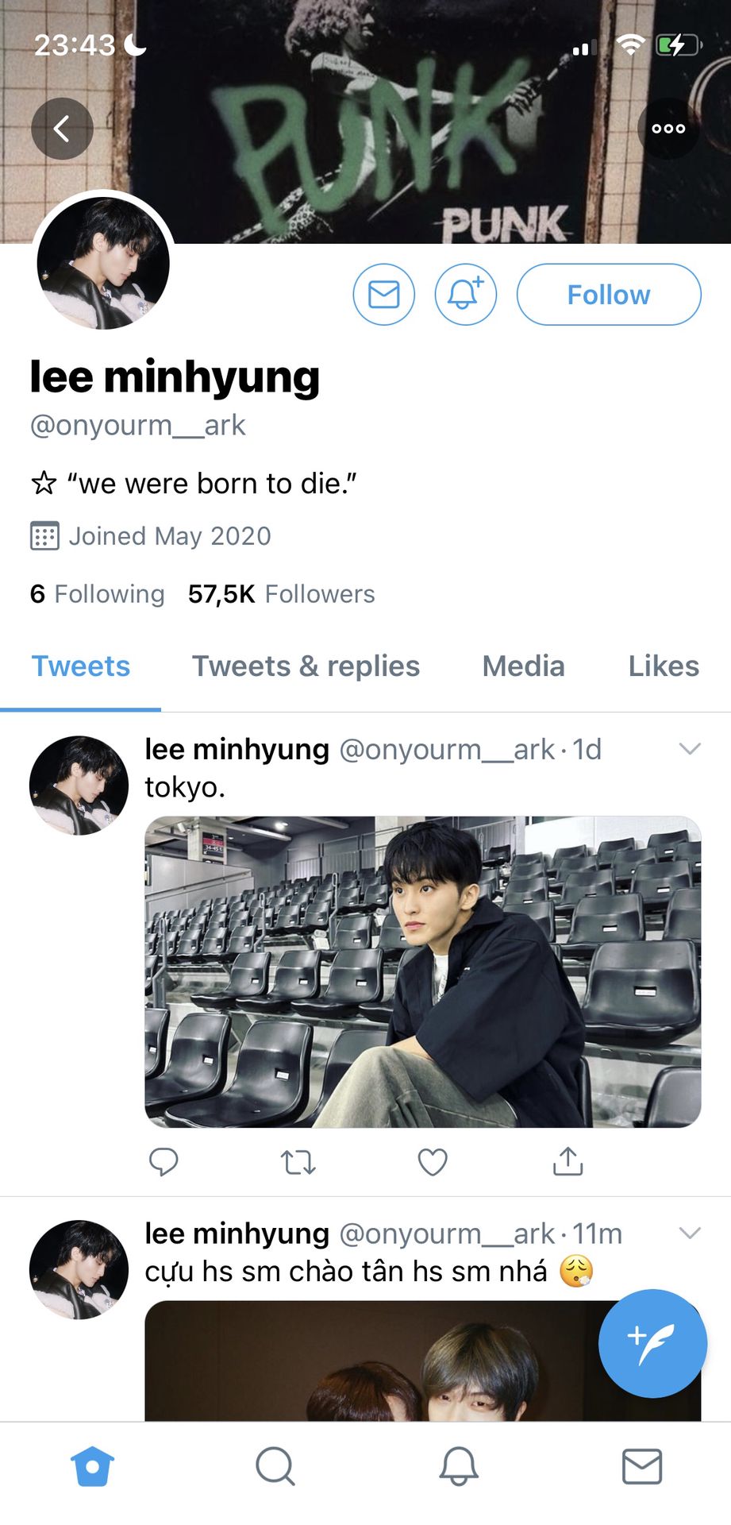Reply to the tokyo tweet
The image size is (731, 1525).
click(x=164, y=1162)
